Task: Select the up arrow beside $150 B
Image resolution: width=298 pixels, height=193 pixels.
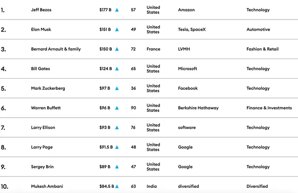Action: coord(117,49)
